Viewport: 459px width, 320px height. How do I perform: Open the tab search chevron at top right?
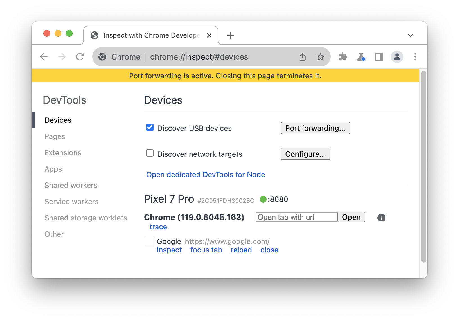(410, 35)
